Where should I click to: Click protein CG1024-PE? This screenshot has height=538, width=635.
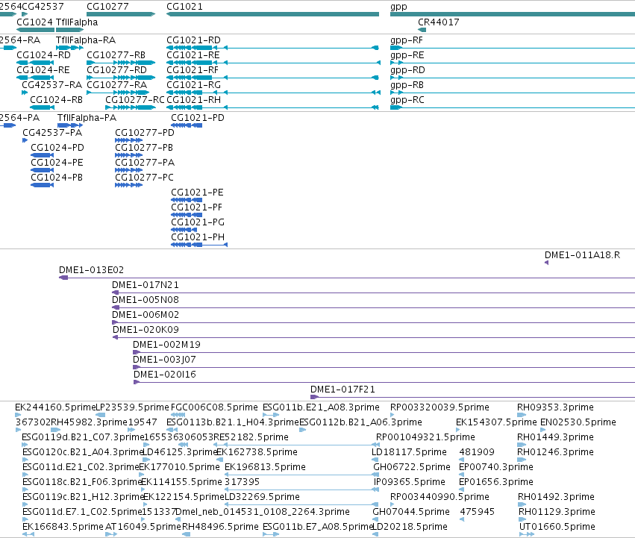coord(57,163)
